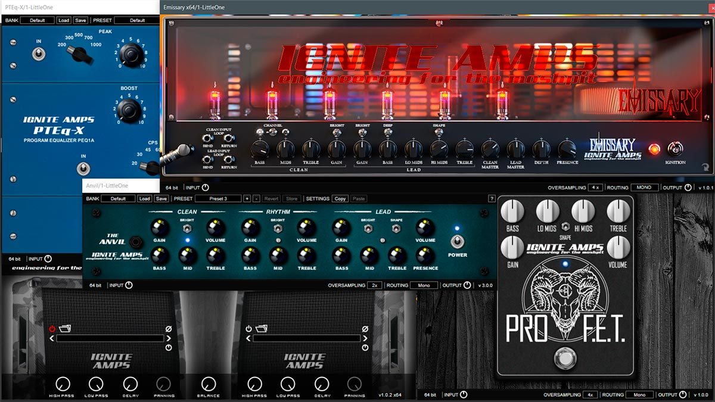This screenshot has width=715, height=402.
Task: Flip the Anvil POWER switch
Action: [458, 242]
